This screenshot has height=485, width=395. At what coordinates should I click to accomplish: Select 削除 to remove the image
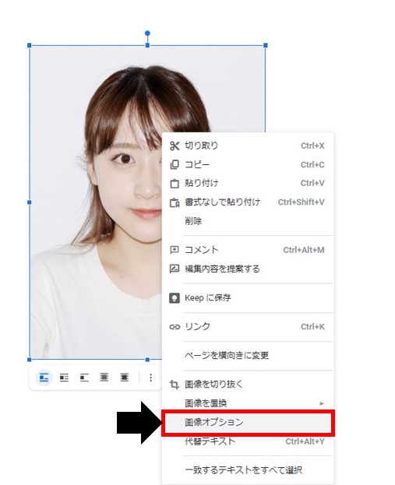tap(248, 221)
